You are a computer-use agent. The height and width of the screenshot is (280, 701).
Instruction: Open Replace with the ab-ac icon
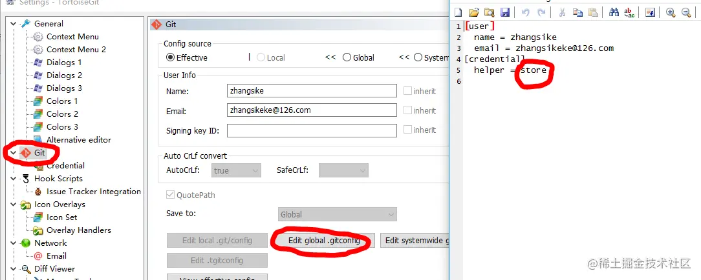click(629, 12)
